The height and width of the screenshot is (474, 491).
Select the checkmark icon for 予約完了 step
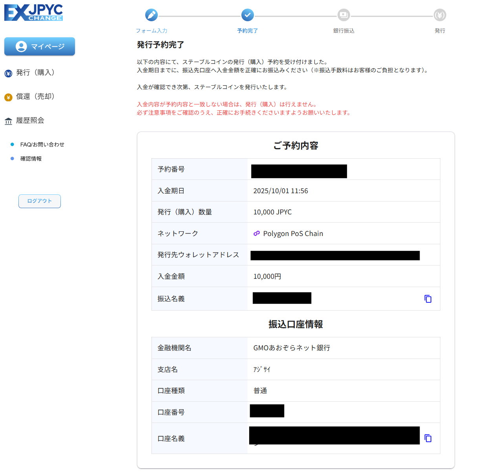click(x=248, y=15)
